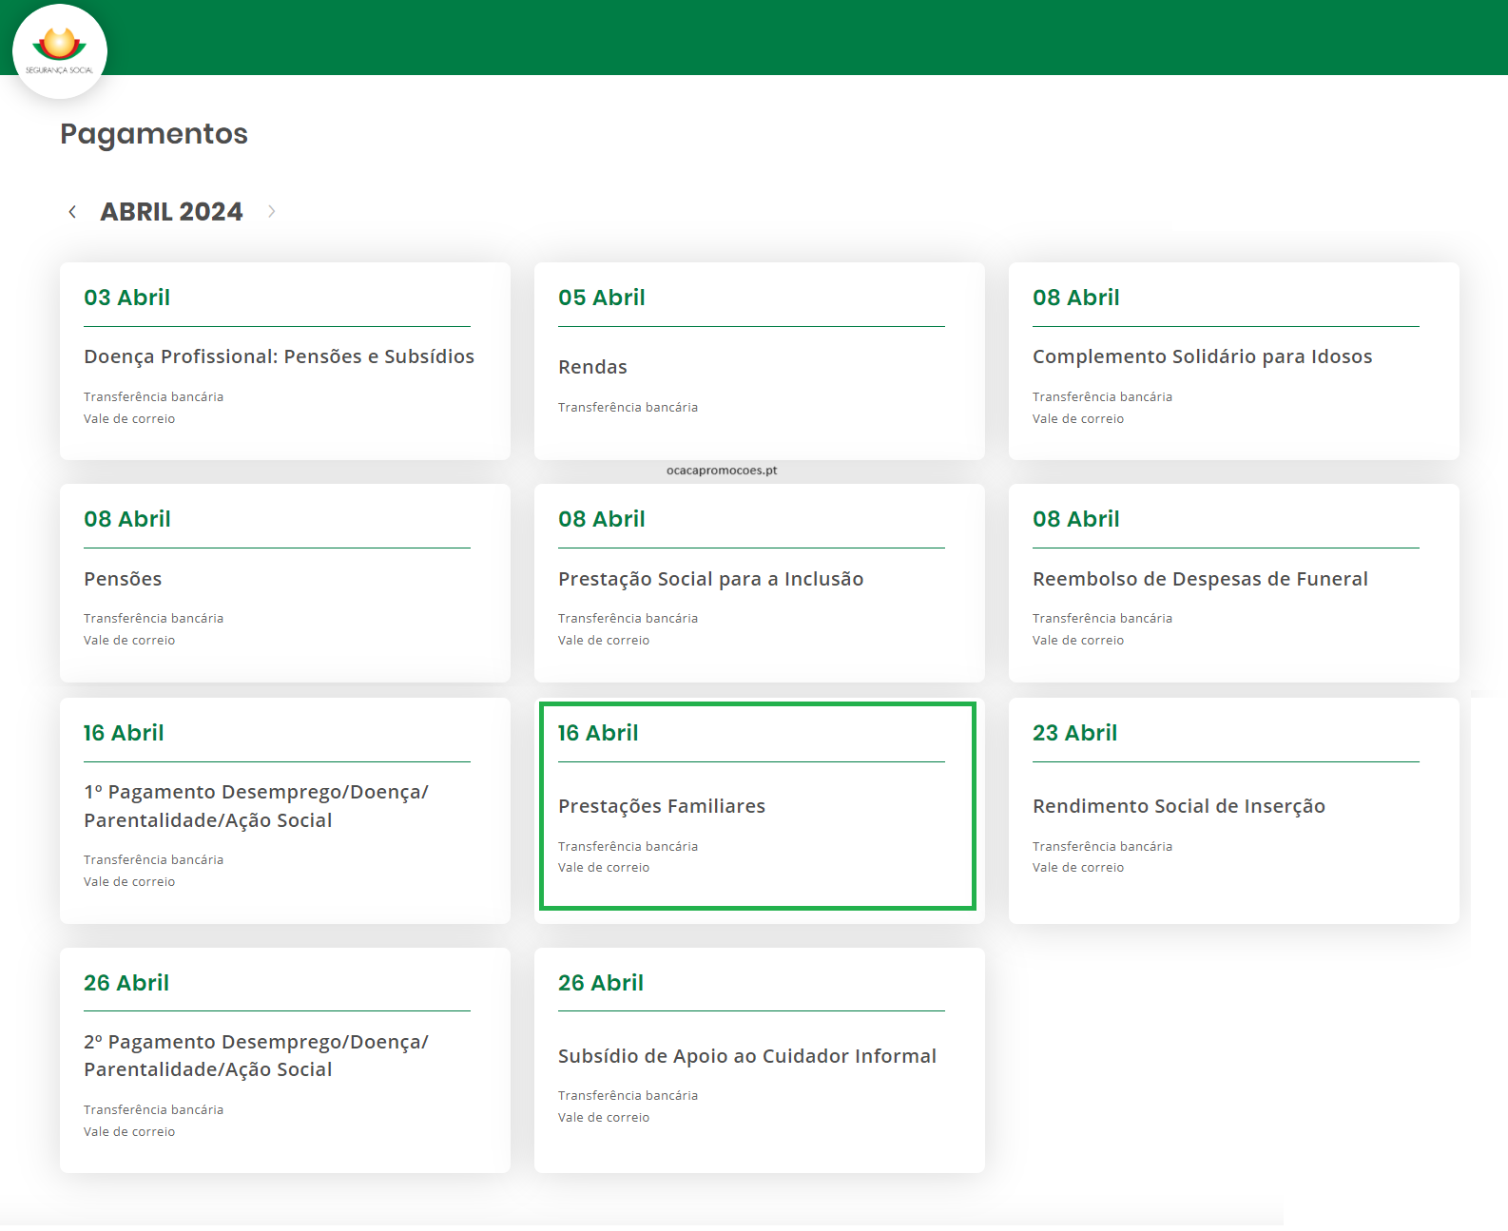Open Prestação Social para a Inclusão card
This screenshot has height=1231, width=1508.
[760, 583]
